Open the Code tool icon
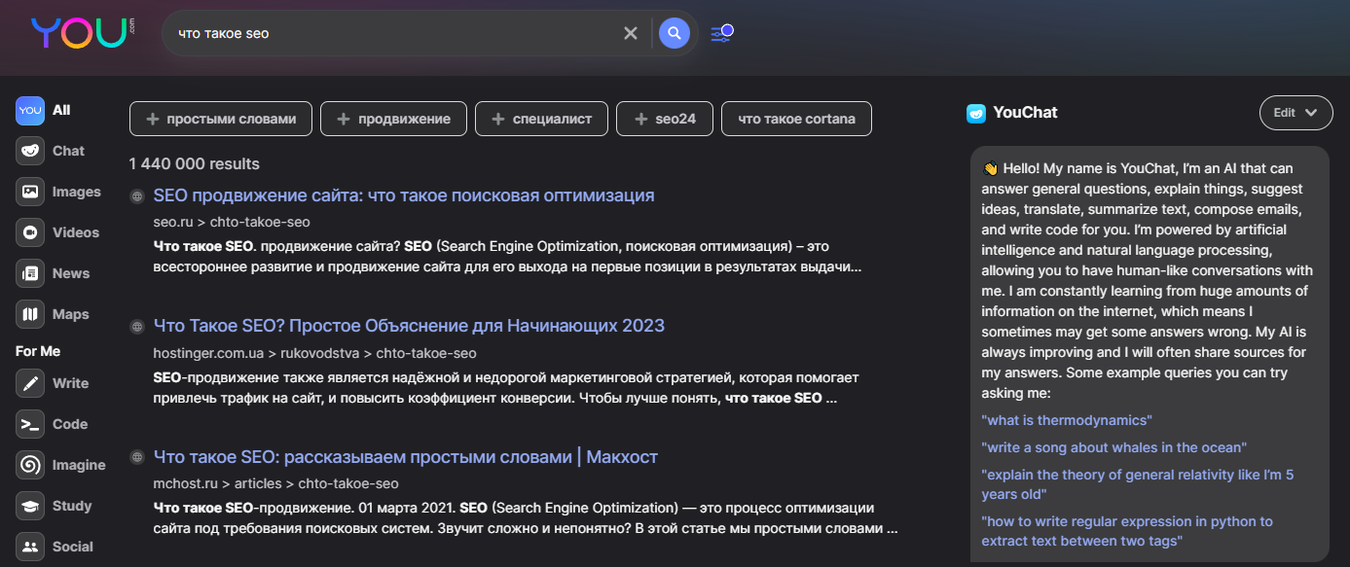Image resolution: width=1350 pixels, height=567 pixels. [30, 424]
